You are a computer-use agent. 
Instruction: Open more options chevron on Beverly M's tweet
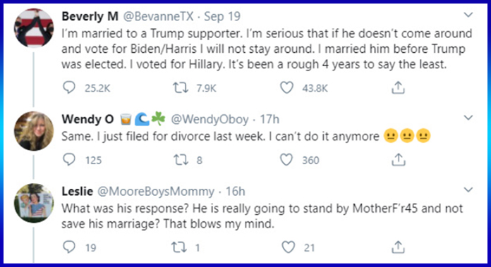point(468,15)
